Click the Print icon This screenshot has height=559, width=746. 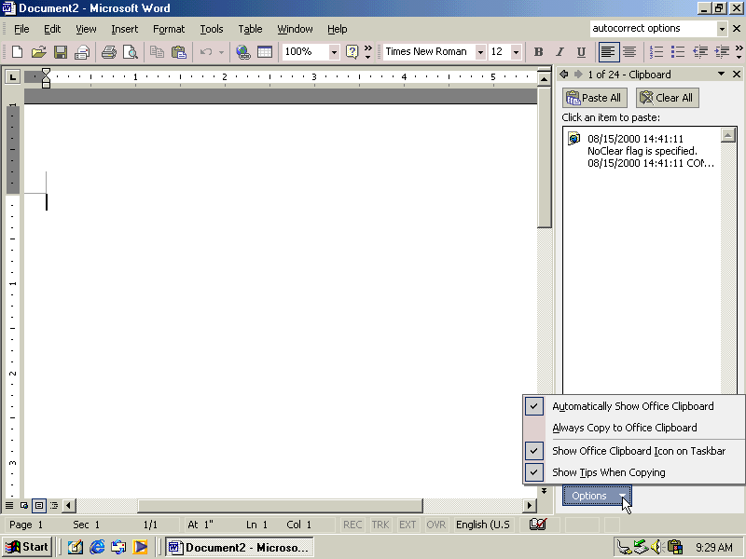108,52
